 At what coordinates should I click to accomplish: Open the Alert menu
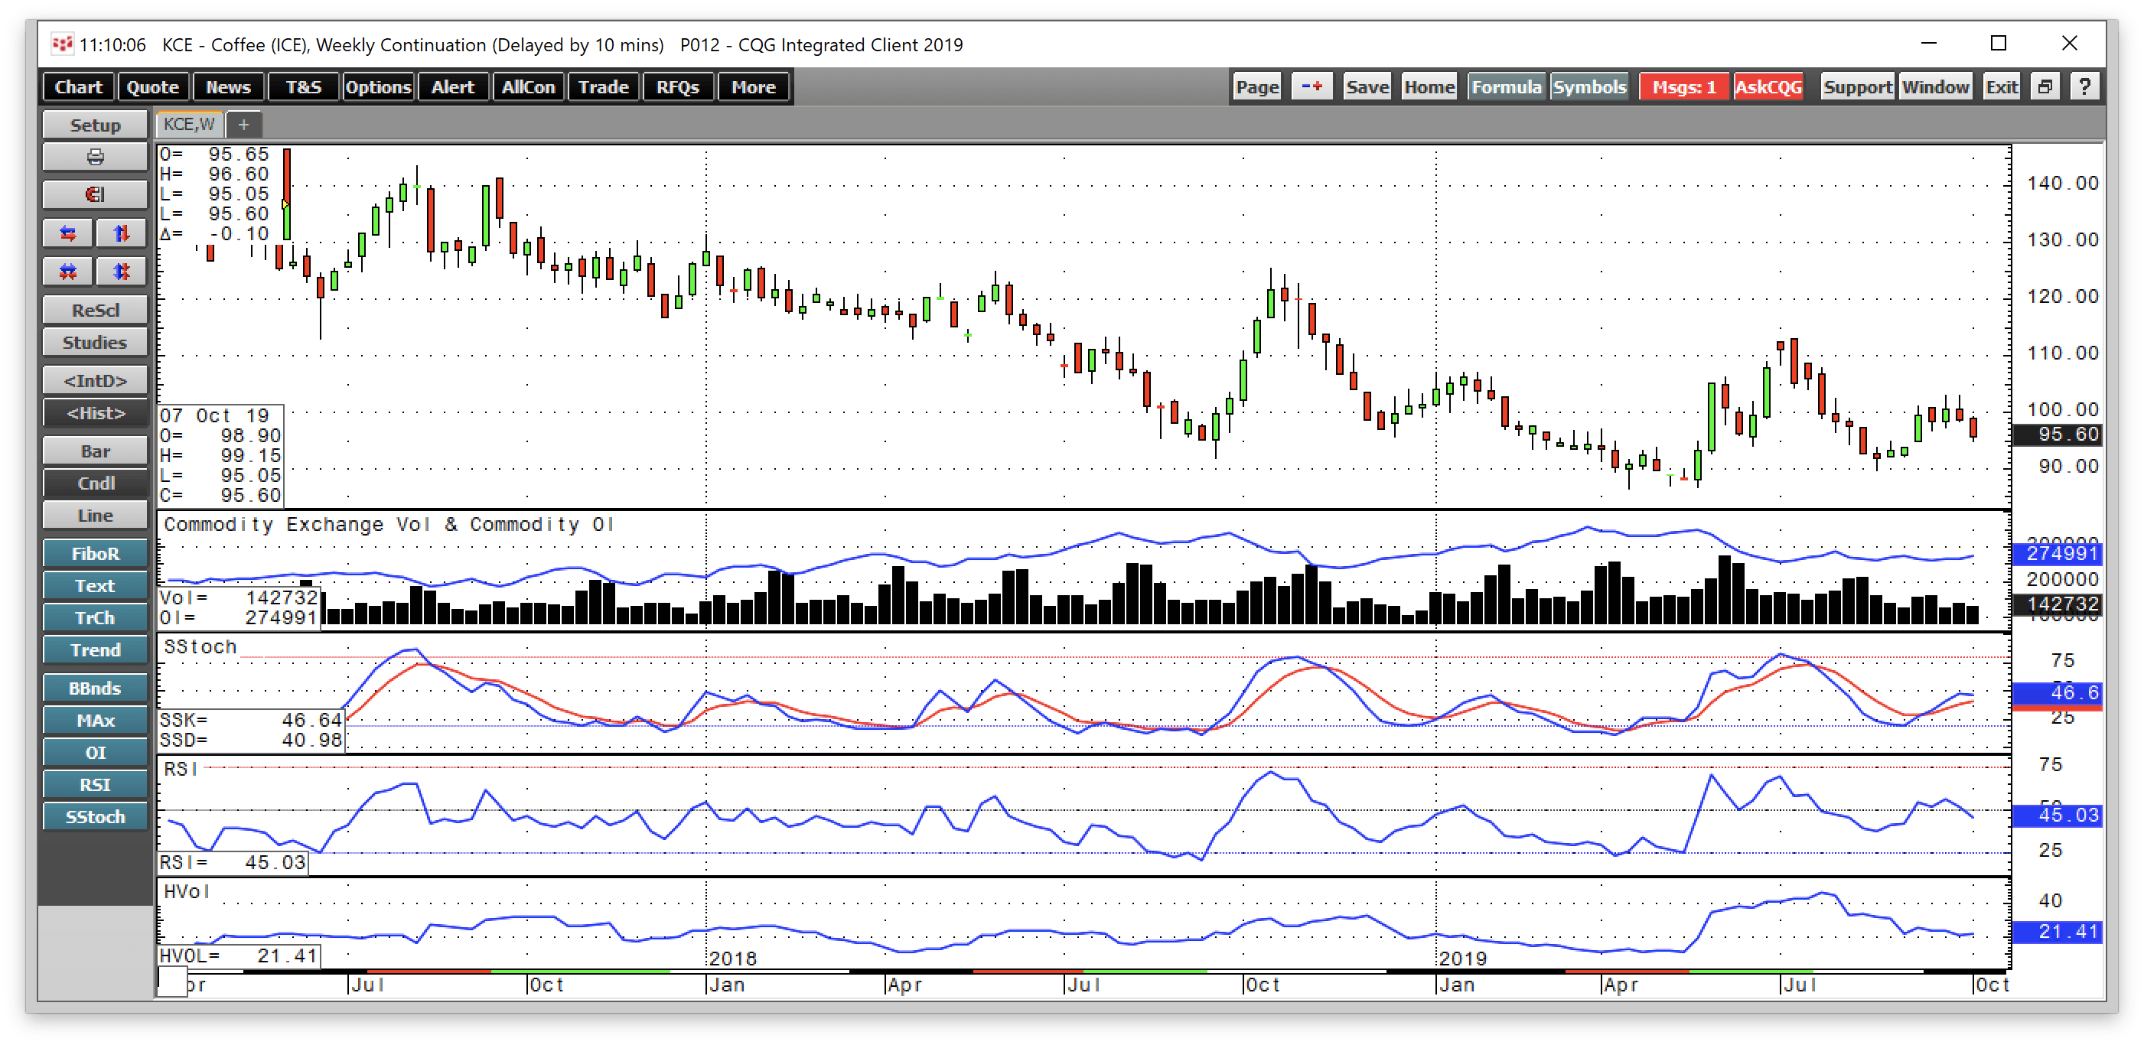pos(453,86)
